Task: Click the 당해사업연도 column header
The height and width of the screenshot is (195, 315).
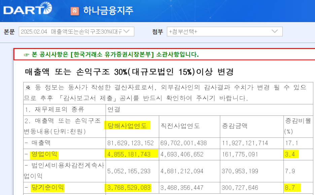Action: (x=127, y=126)
